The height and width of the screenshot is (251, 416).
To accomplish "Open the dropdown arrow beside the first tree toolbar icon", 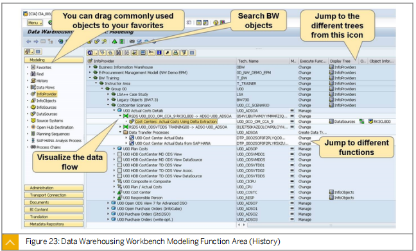I will 96,53.
